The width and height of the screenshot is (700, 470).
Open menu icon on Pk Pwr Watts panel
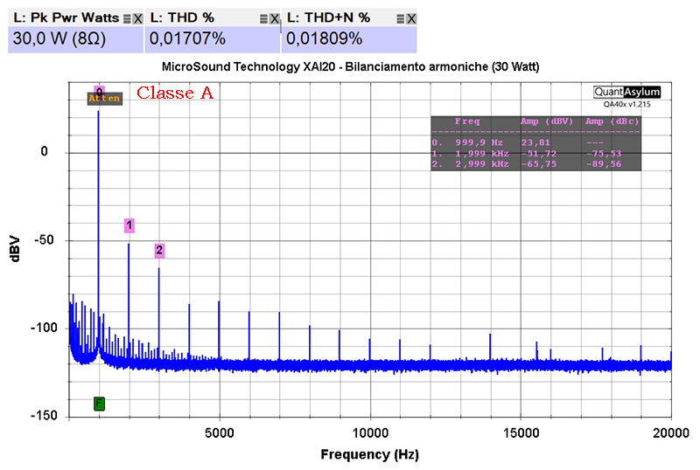[x=127, y=18]
